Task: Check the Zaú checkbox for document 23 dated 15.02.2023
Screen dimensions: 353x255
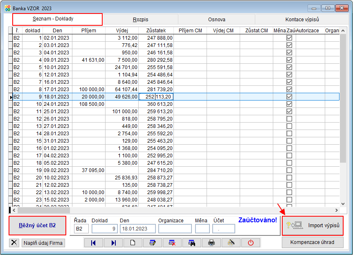Action: coord(289,200)
